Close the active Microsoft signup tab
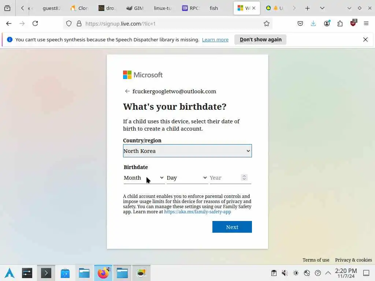The image size is (375, 281). (254, 8)
